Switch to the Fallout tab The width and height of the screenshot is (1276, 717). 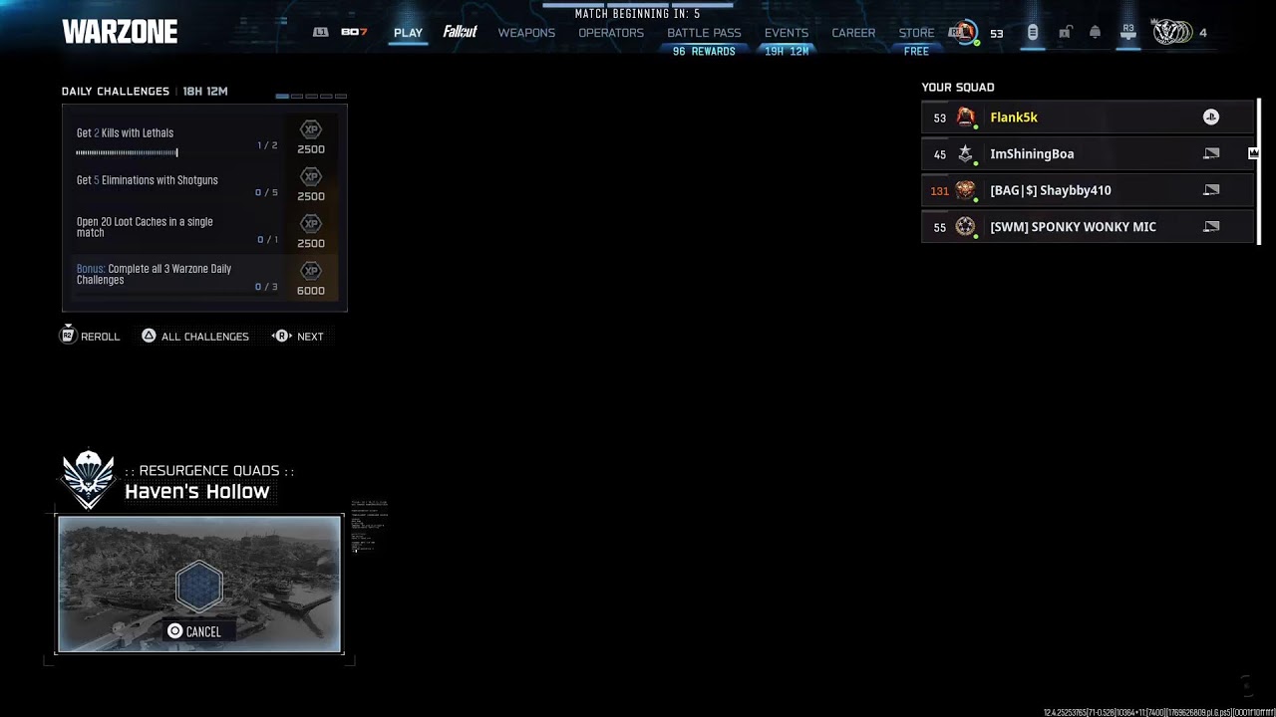point(460,32)
